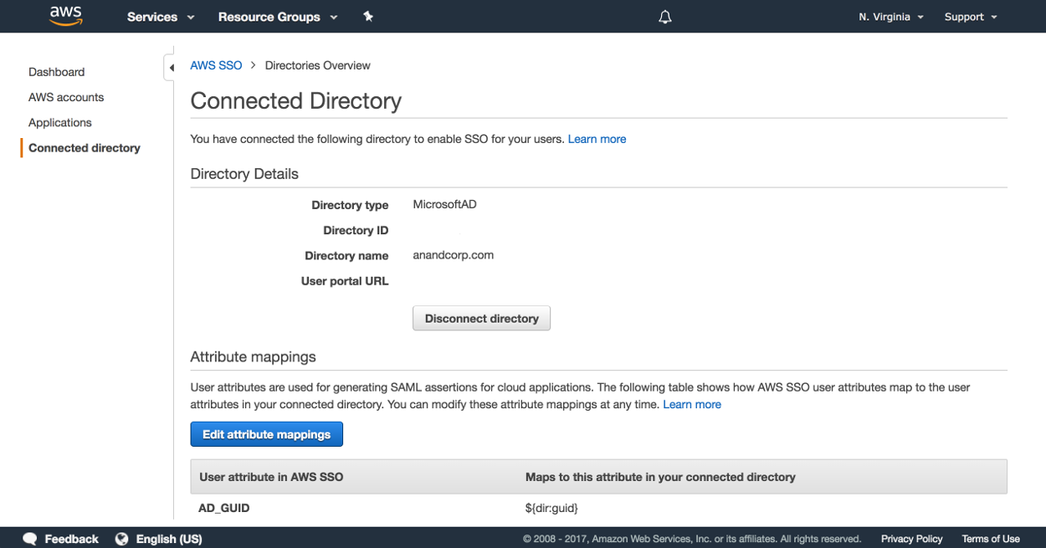This screenshot has height=548, width=1046.
Task: Open the Services dropdown menu
Action: pos(161,17)
